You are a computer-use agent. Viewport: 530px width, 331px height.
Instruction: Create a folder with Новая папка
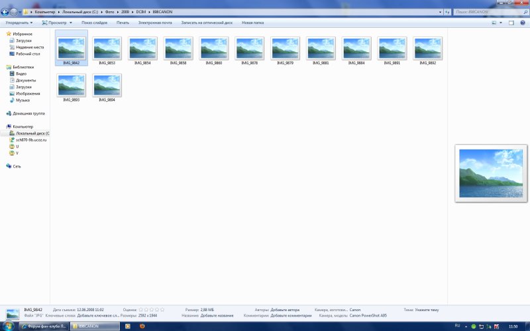pyautogui.click(x=252, y=23)
